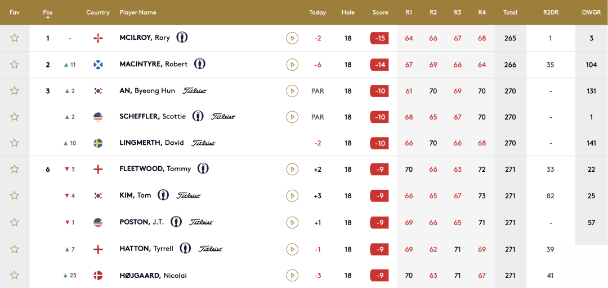Open J.T. Poston's player page
The image size is (608, 288).
[141, 222]
